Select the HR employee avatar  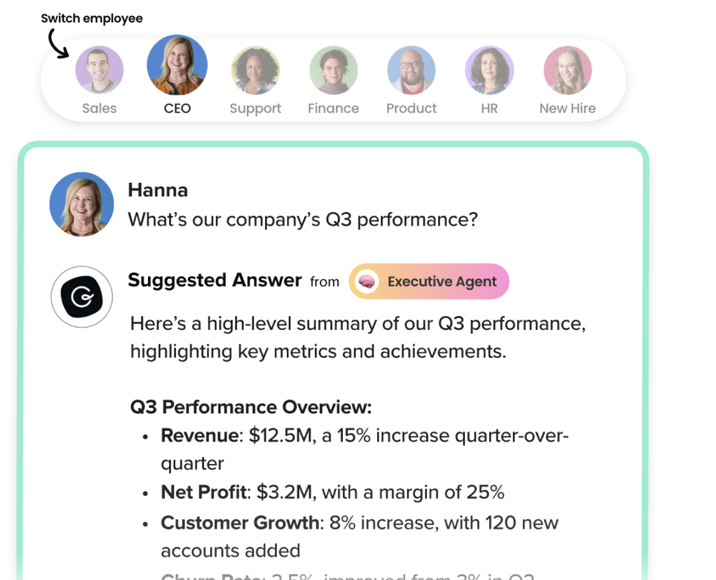point(489,70)
